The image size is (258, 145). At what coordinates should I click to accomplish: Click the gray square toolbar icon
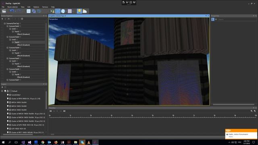tap(70, 11)
